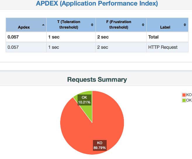The image size is (192, 159).
Task: Sort by F Frustration threshold arrows
Action: pos(143,25)
